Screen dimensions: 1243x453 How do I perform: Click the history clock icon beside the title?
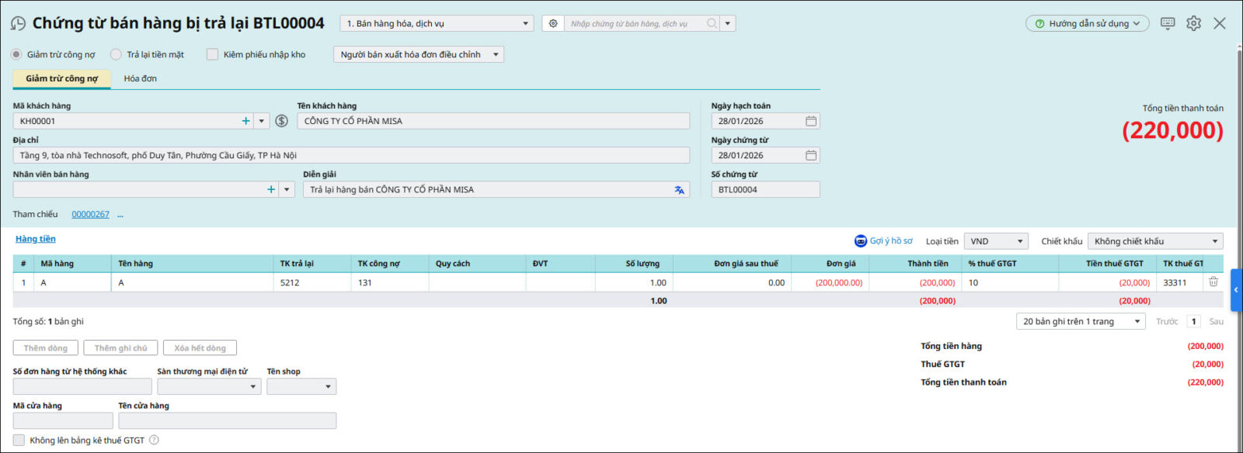[18, 23]
